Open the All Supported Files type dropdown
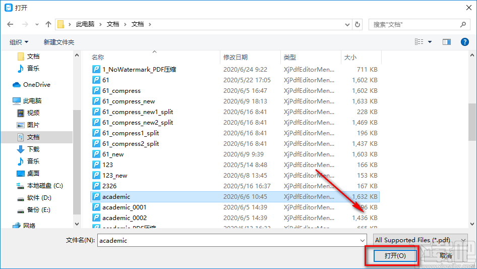This screenshot has height=269, width=477. pyautogui.click(x=420, y=240)
